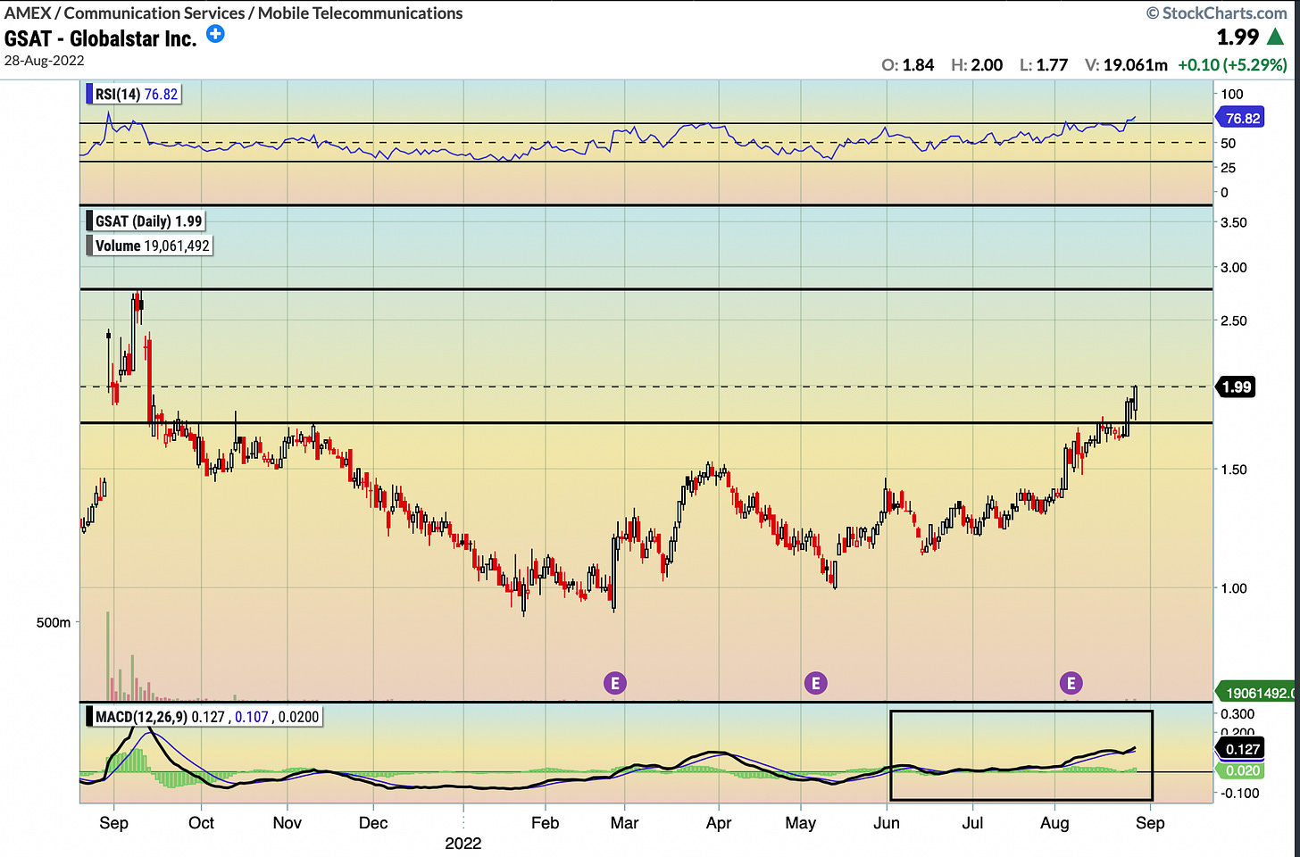The width and height of the screenshot is (1300, 857).
Task: Click the V: 19.061m volume value
Action: click(x=1126, y=65)
